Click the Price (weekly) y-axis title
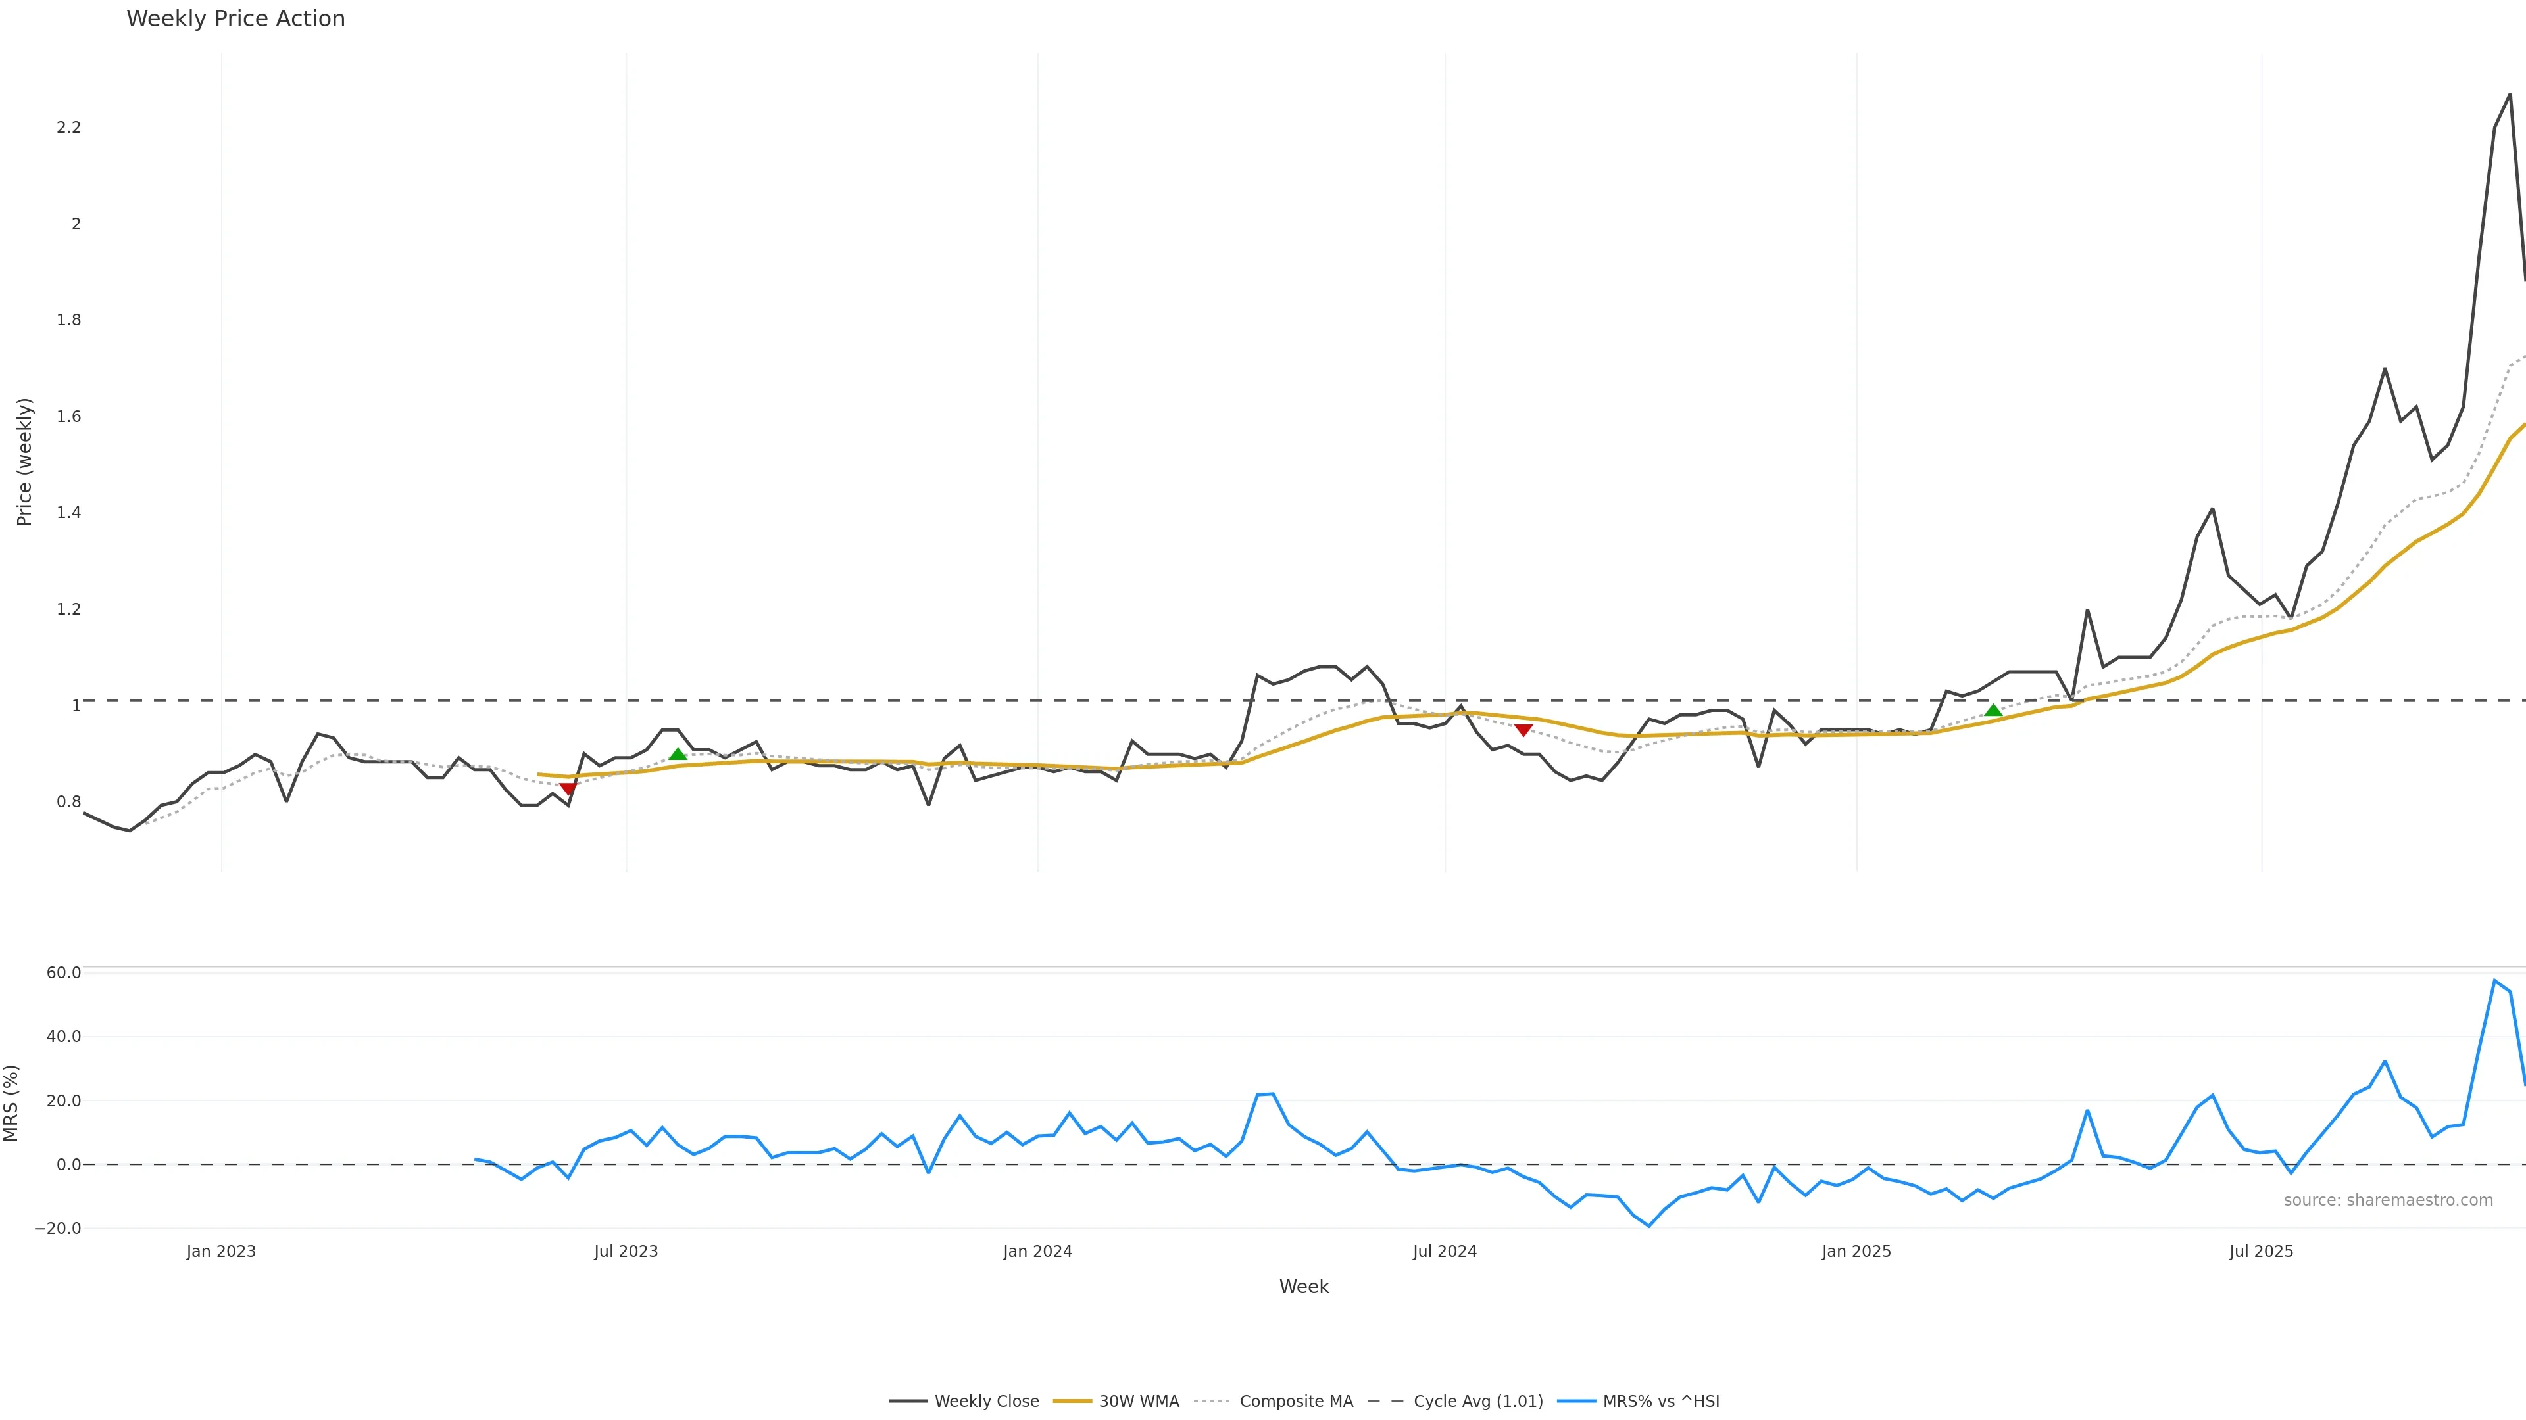 point(24,461)
